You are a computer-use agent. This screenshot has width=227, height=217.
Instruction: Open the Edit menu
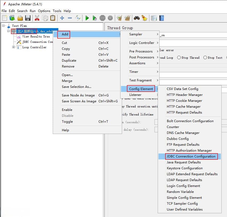[x=12, y=11]
